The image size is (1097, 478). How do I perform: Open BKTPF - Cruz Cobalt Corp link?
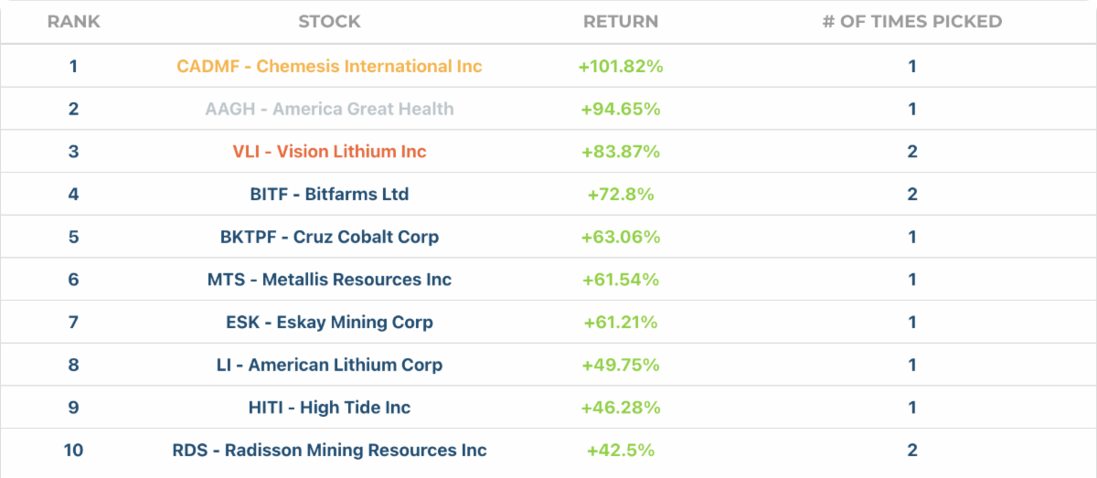[329, 237]
